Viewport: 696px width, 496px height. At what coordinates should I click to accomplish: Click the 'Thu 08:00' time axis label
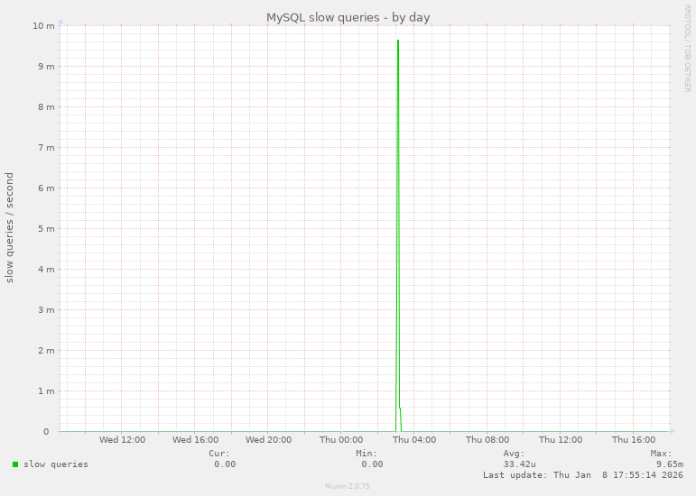click(487, 440)
